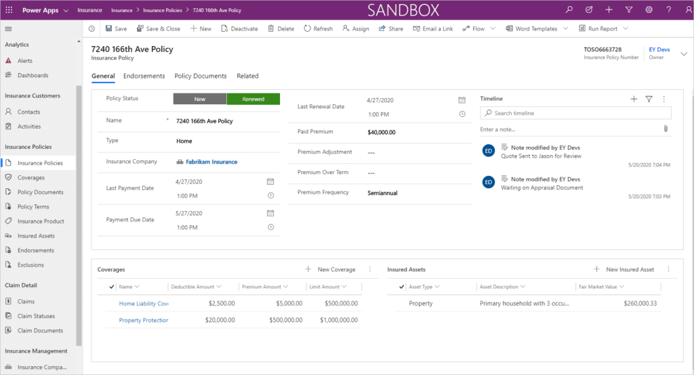Viewport: 694px width, 375px height.
Task: Add a timeline record with plus icon
Action: [634, 99]
